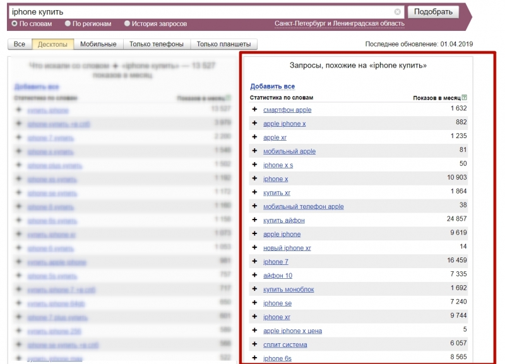Open the 'смартфон apple' query link
505x364 pixels.
pos(287,110)
